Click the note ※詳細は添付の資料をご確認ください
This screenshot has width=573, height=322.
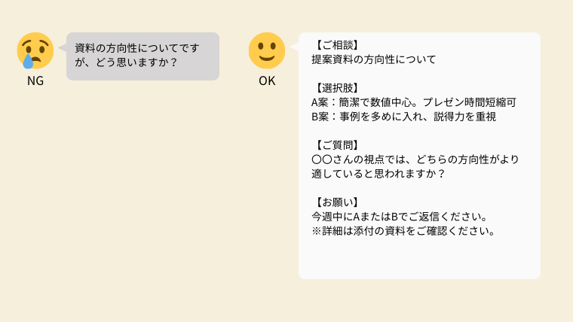tap(404, 231)
